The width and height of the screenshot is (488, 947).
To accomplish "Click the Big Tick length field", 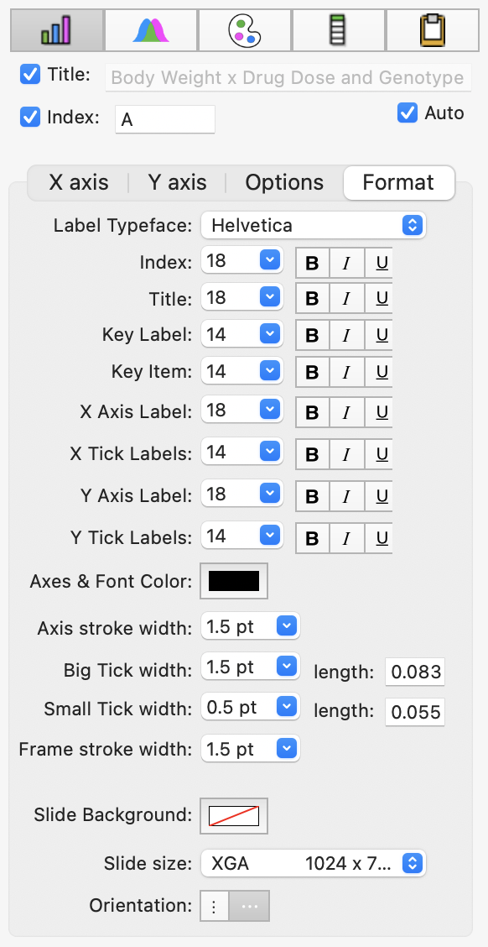I will tap(415, 672).
